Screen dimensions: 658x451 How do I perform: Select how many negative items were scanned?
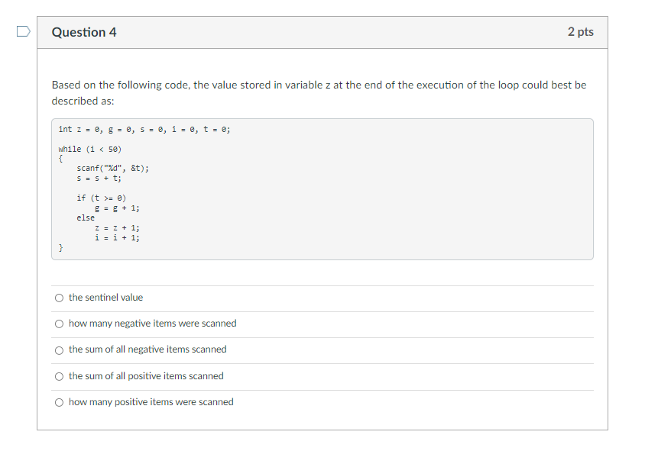pyautogui.click(x=59, y=324)
